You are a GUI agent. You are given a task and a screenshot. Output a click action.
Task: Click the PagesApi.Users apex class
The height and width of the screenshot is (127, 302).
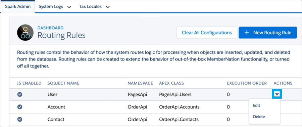coord(175,95)
